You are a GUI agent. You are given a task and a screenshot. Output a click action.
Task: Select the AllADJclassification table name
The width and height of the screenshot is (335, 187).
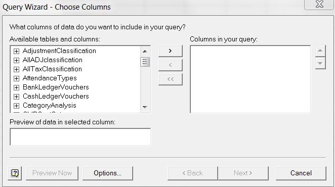(53, 60)
